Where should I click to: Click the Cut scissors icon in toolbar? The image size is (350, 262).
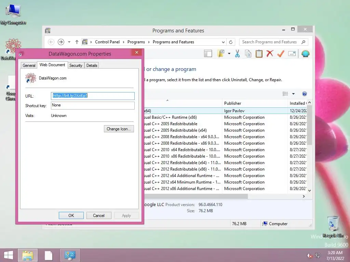[237, 54]
